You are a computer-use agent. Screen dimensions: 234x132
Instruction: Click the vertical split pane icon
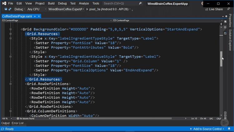225,113
